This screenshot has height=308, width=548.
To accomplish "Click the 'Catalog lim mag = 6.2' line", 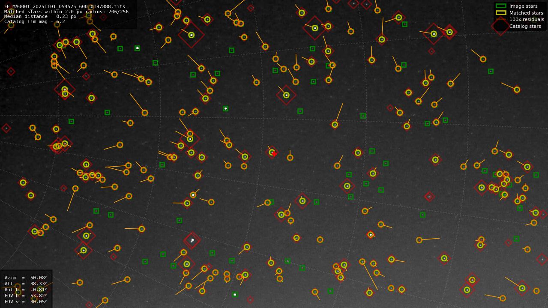I will (x=35, y=22).
